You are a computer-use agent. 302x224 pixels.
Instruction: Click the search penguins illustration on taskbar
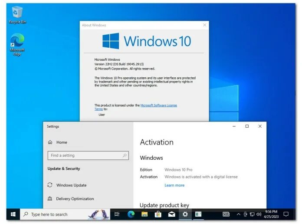pyautogui.click(x=98, y=214)
